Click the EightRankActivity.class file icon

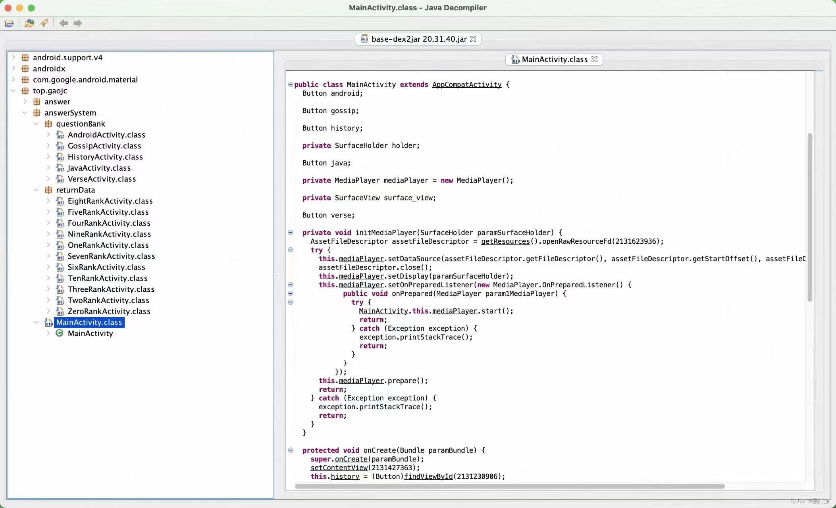(x=60, y=201)
